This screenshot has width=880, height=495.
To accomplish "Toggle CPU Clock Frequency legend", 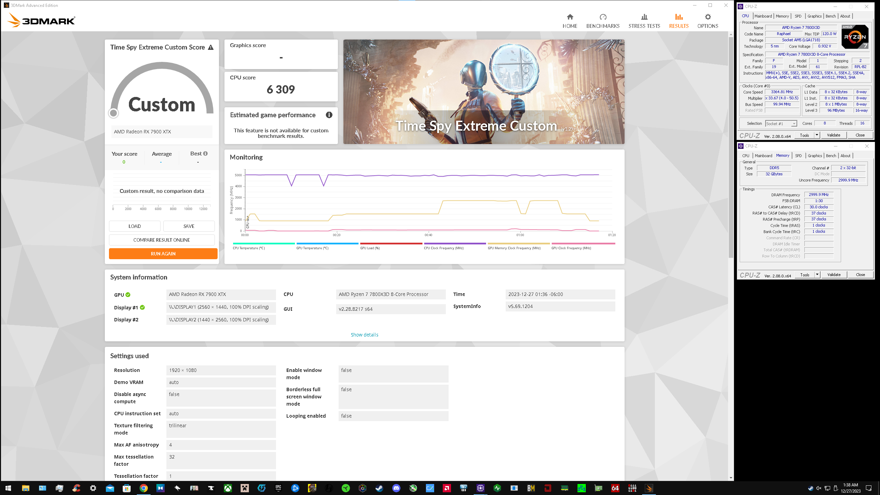I will pyautogui.click(x=454, y=246).
